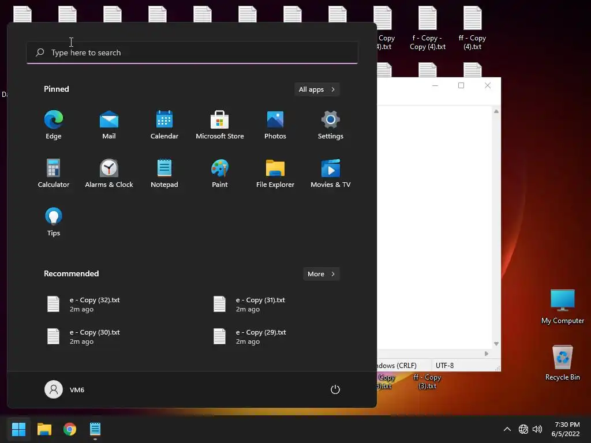Open File Explorer from the taskbar

pyautogui.click(x=44, y=429)
